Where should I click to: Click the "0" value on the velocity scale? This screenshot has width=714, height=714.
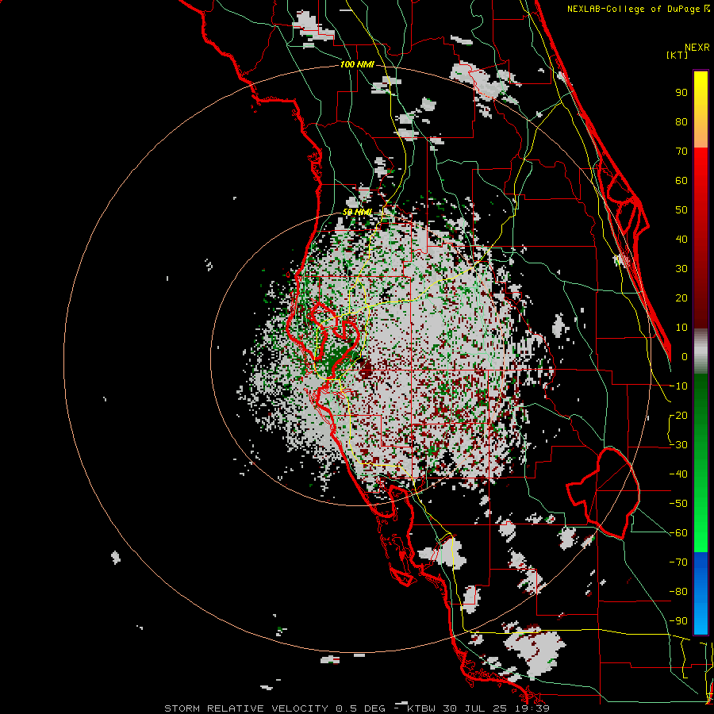click(685, 356)
